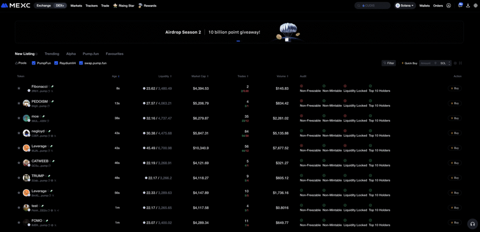
Task: Click the moe token avatar
Action: click(26, 118)
